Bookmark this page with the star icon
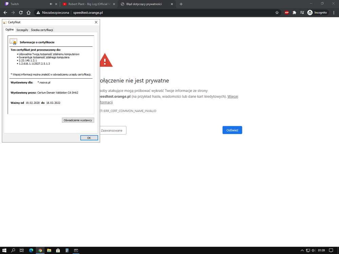This screenshot has width=339, height=254. (277, 13)
